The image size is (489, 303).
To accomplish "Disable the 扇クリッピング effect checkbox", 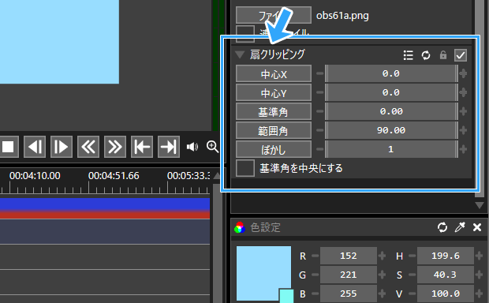I will coord(461,55).
